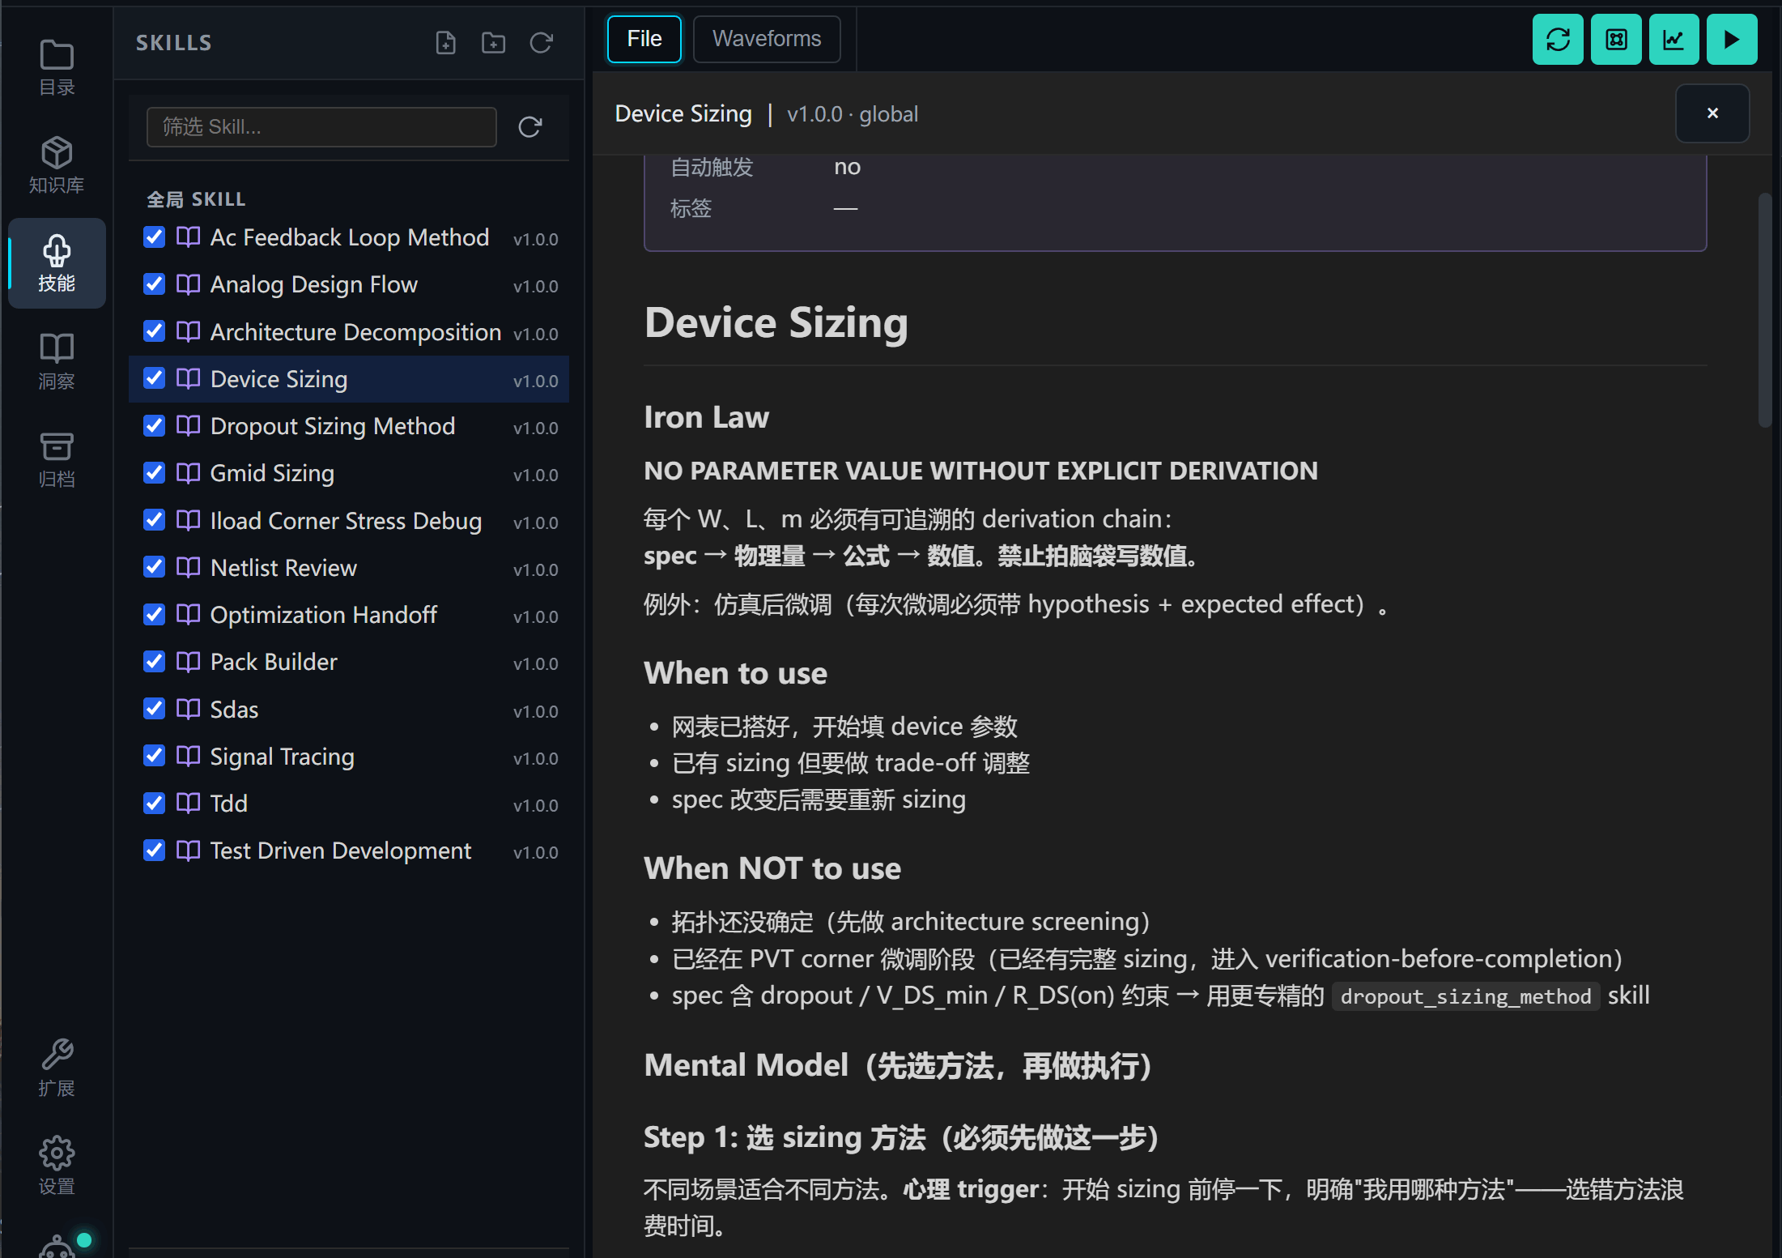Viewport: 1782px width, 1258px height.
Task: Click the refresh icon beside filter box
Action: point(529,127)
